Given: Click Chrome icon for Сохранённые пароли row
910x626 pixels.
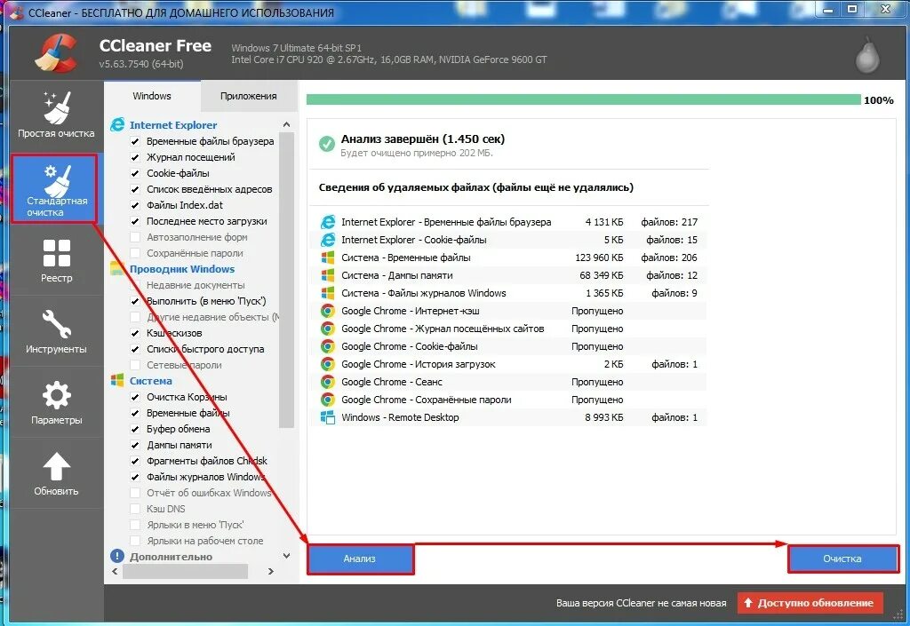Looking at the screenshot, I should click(x=328, y=400).
